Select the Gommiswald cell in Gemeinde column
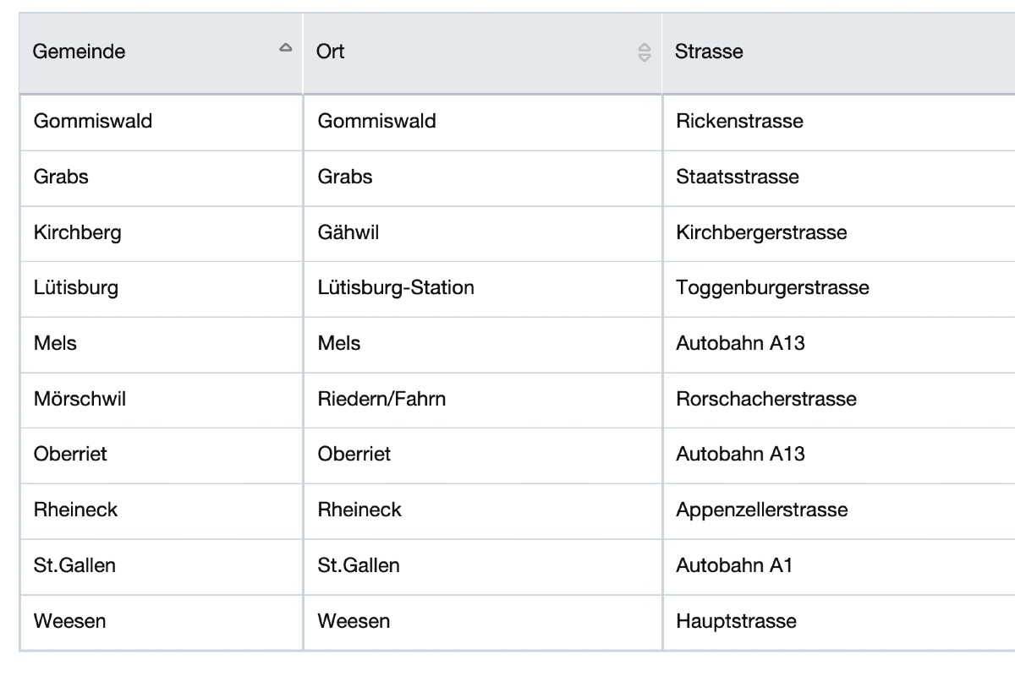The height and width of the screenshot is (676, 1015). [93, 121]
